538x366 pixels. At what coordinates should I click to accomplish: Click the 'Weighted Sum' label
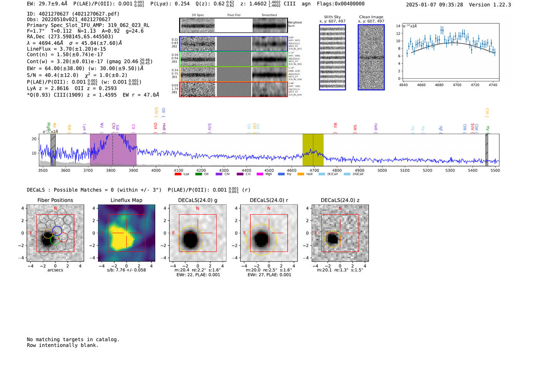pos(295,24)
